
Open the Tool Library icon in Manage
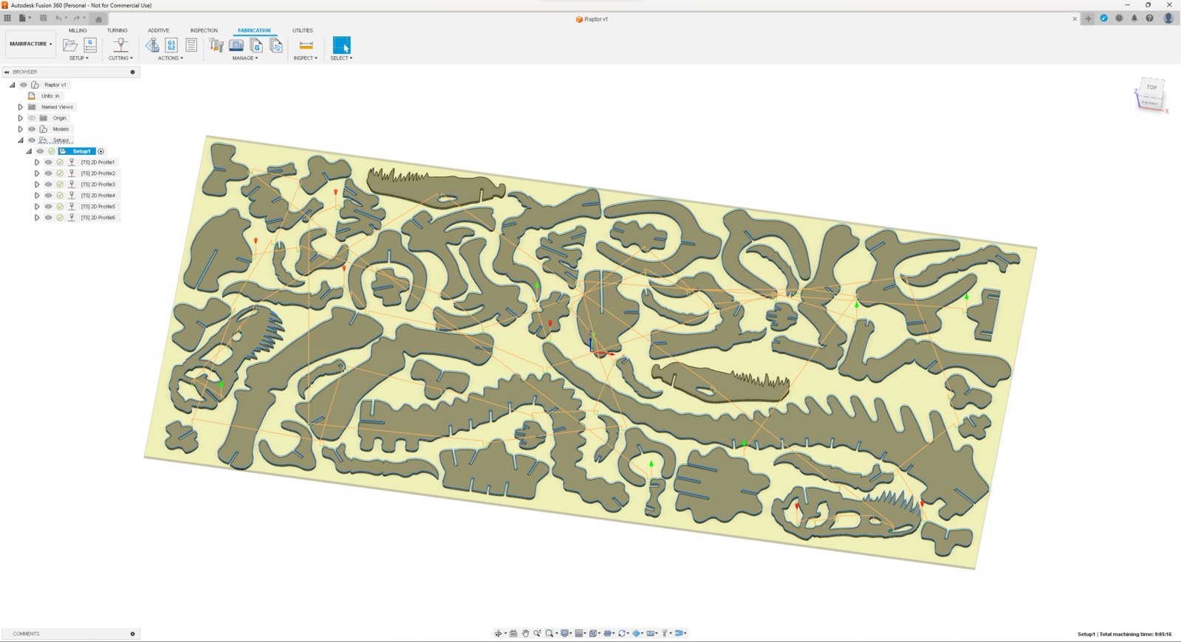pos(216,45)
